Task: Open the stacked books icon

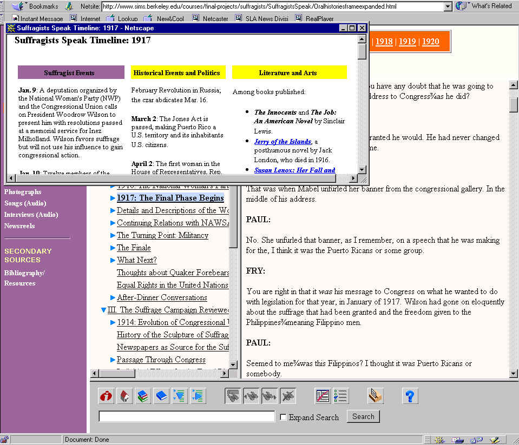Action: pyautogui.click(x=143, y=396)
